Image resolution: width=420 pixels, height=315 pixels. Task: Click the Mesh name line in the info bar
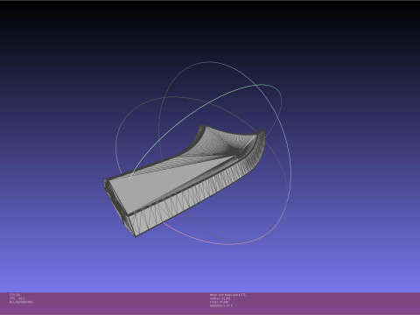[227, 295]
